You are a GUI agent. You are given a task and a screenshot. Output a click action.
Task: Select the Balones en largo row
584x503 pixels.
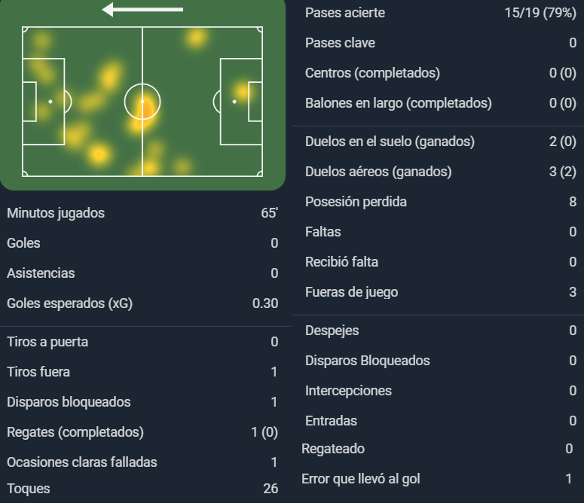click(438, 103)
